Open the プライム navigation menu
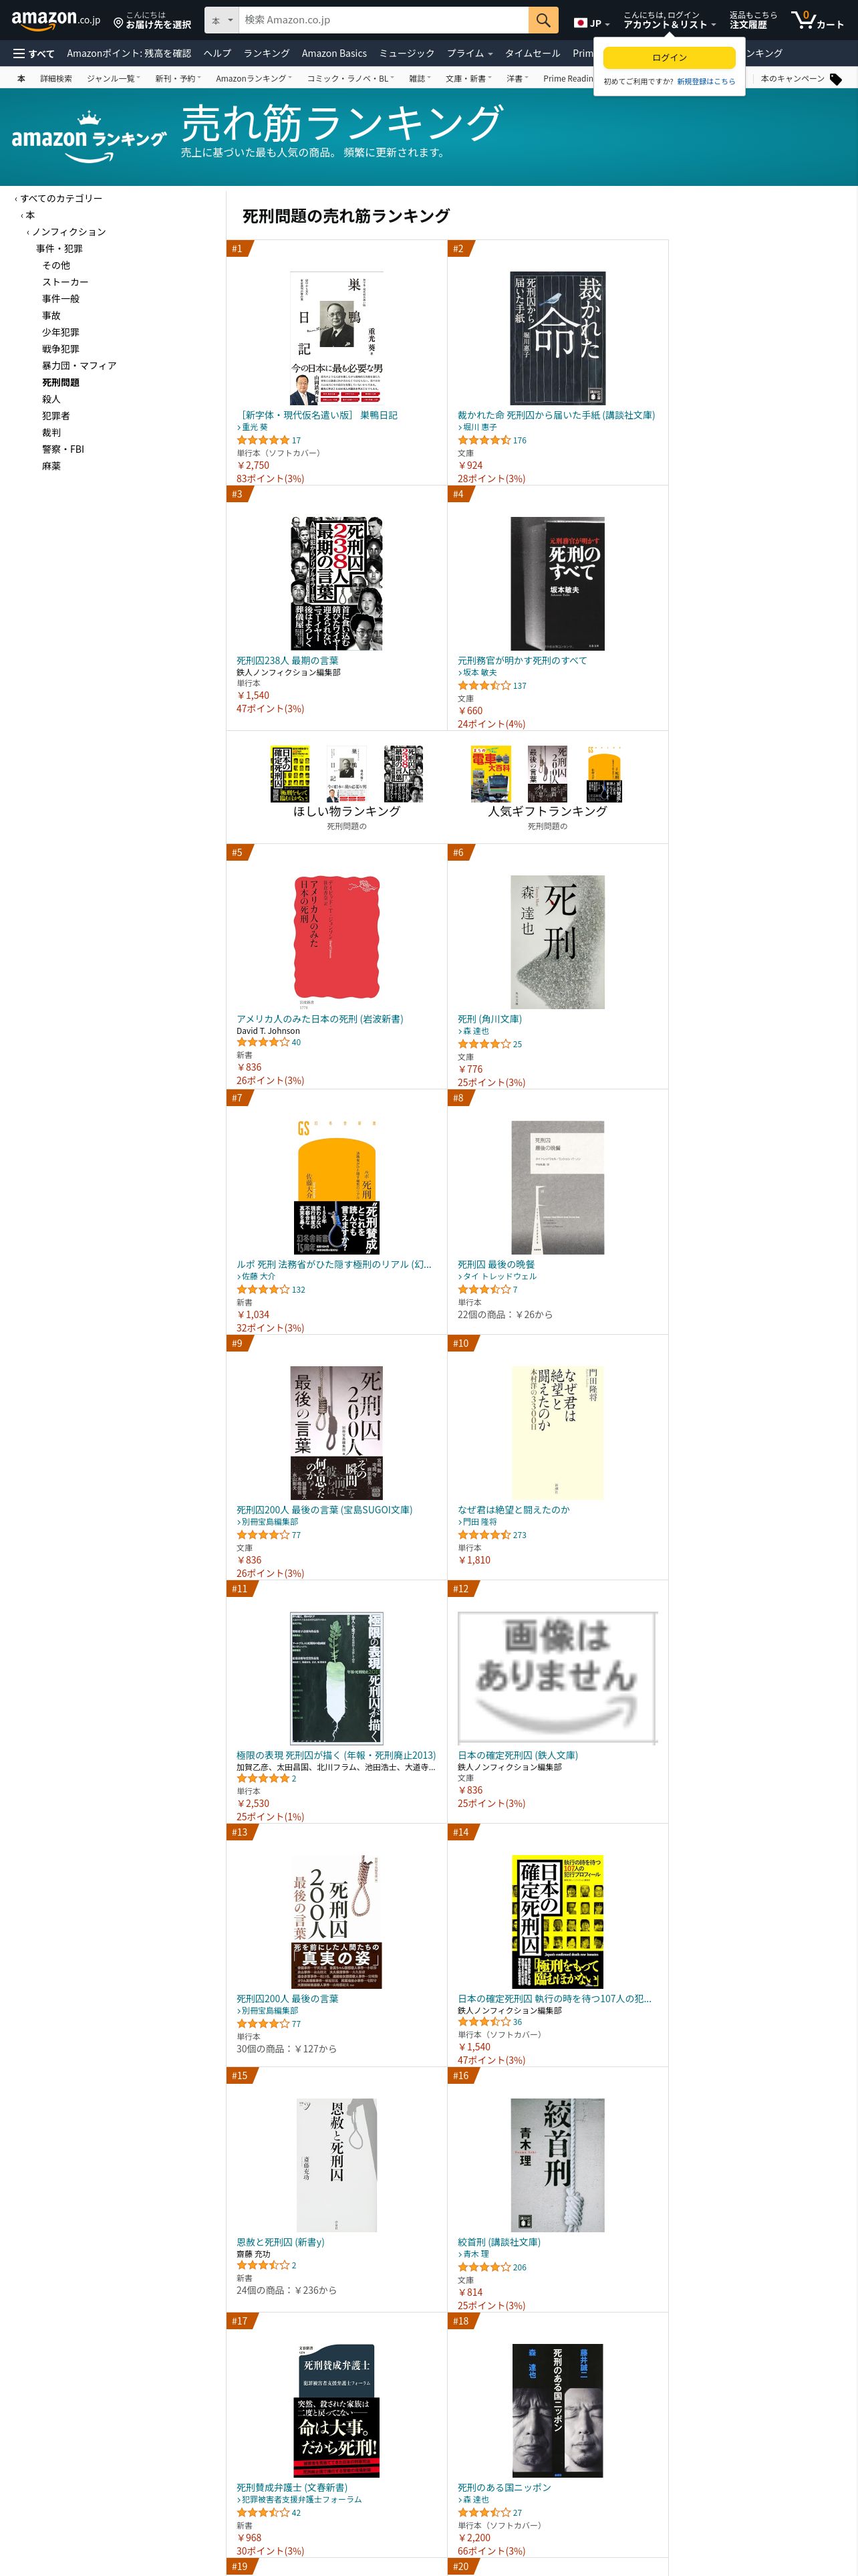The width and height of the screenshot is (858, 2576). point(470,53)
